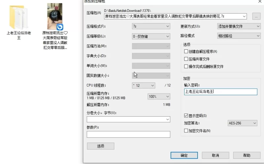Viewport: 264px width, 164px height.
Task: Click the path text D:\BaiduNetdiskDownload\1376\
Action: (x=127, y=11)
